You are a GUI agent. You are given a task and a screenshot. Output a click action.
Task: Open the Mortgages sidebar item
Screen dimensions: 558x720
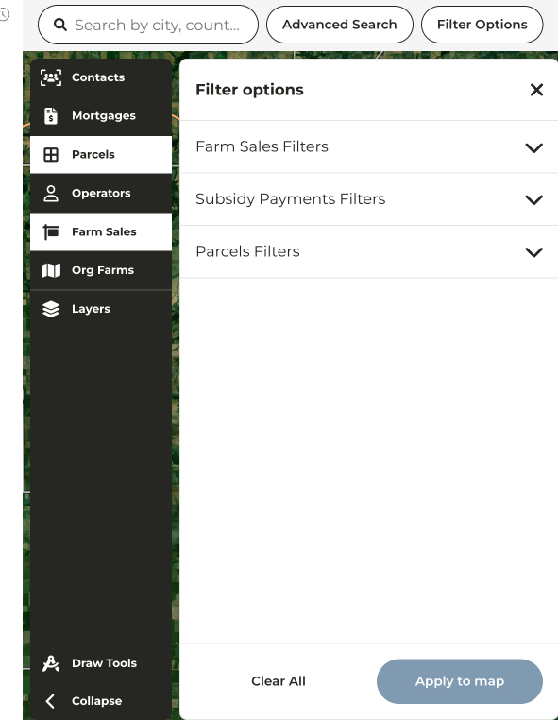[x=101, y=115]
